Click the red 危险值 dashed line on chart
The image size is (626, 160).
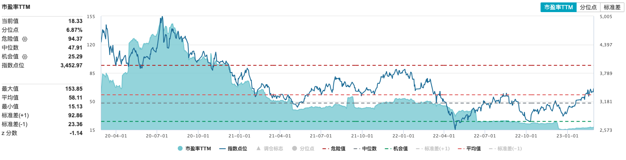coord(346,65)
